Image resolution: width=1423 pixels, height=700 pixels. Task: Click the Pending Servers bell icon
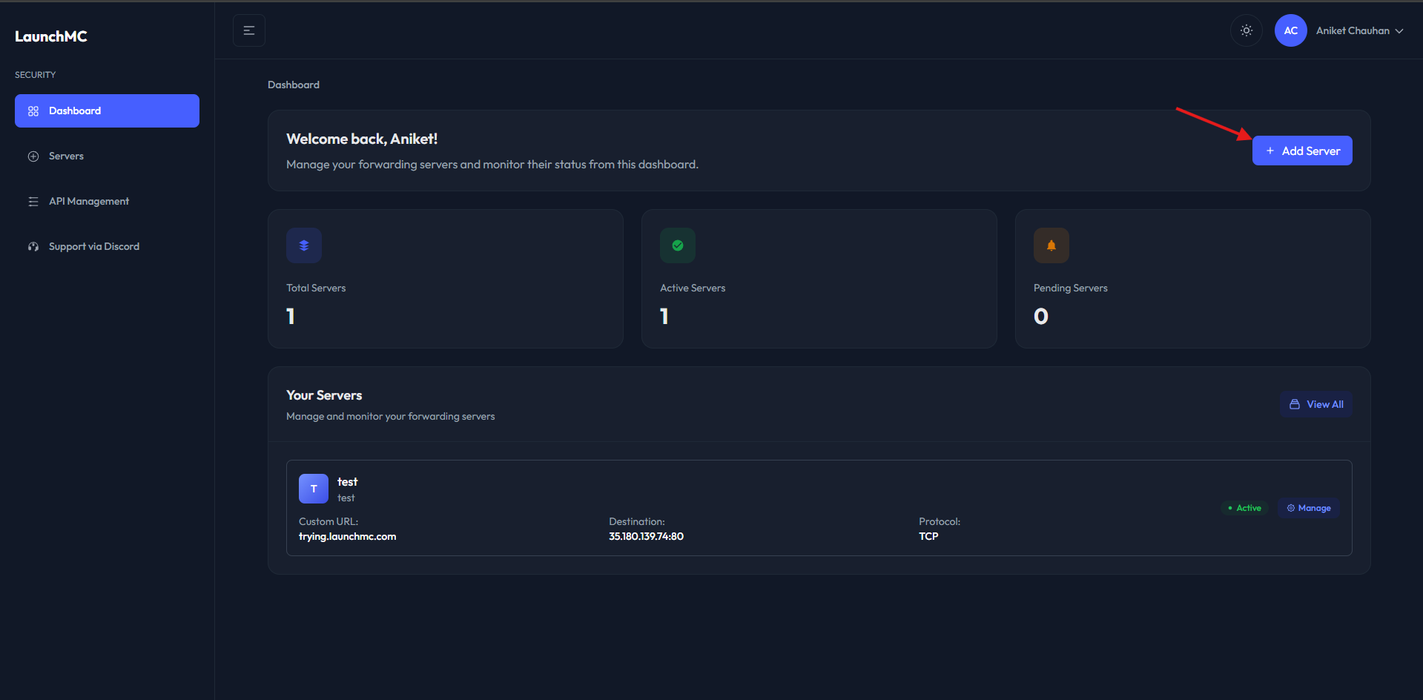(1051, 245)
